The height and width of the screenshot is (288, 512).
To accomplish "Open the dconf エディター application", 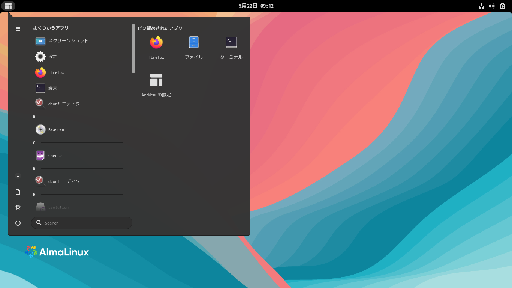I will (66, 103).
